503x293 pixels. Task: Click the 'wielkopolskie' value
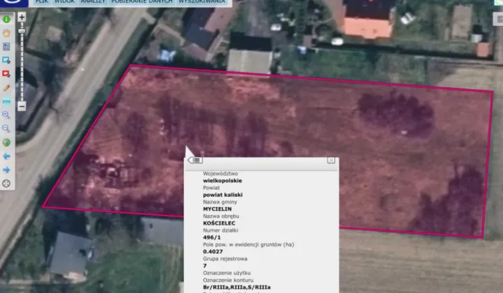(x=222, y=181)
